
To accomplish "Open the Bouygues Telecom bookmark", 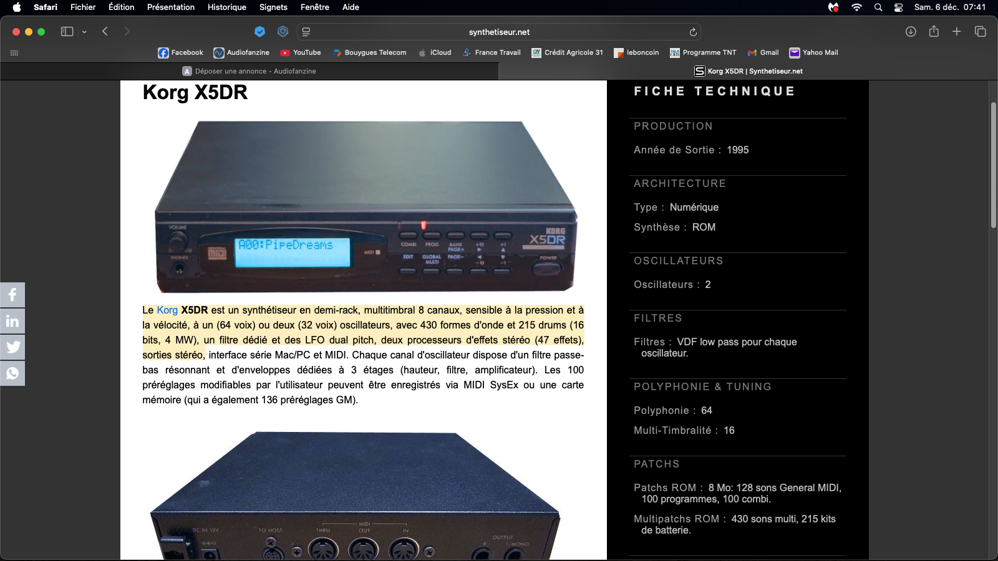I will (x=369, y=53).
